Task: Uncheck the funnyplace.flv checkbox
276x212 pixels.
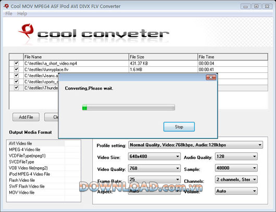Action: tap(16, 69)
